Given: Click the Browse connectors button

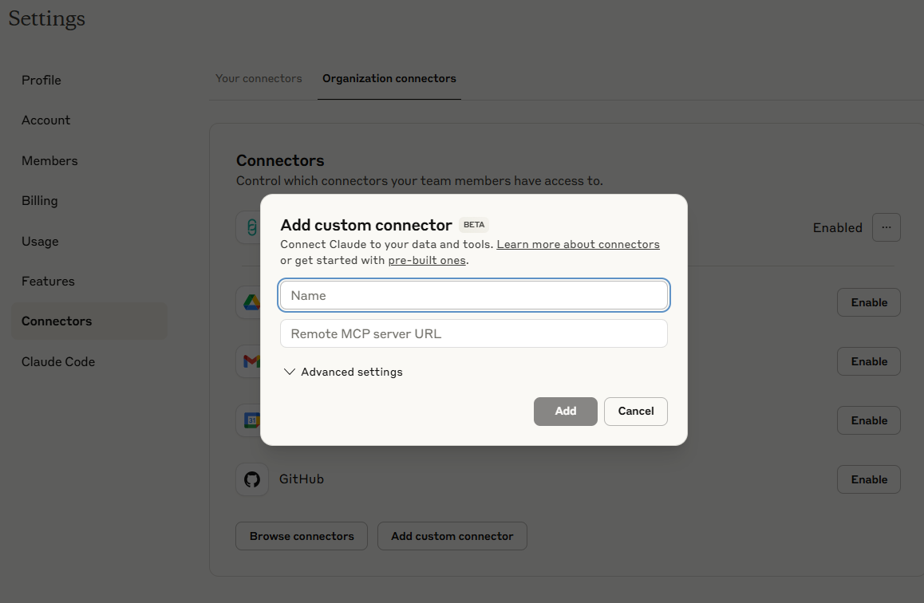Looking at the screenshot, I should click(302, 536).
